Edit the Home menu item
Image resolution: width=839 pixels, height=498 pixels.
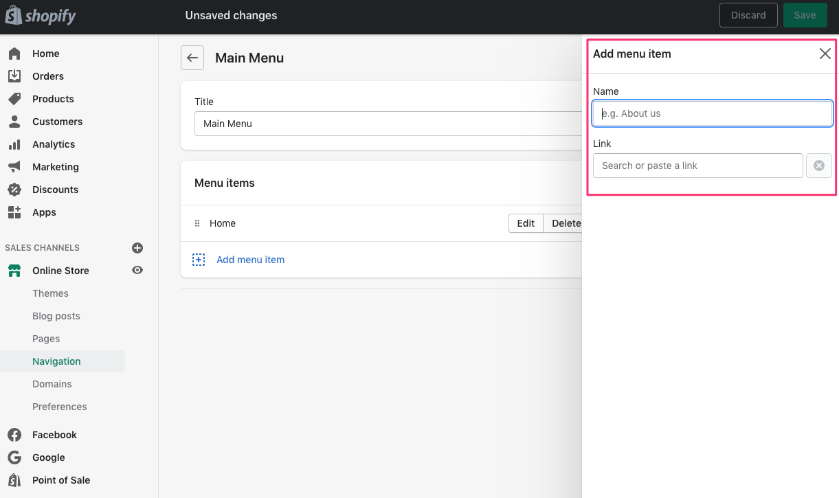pos(525,223)
